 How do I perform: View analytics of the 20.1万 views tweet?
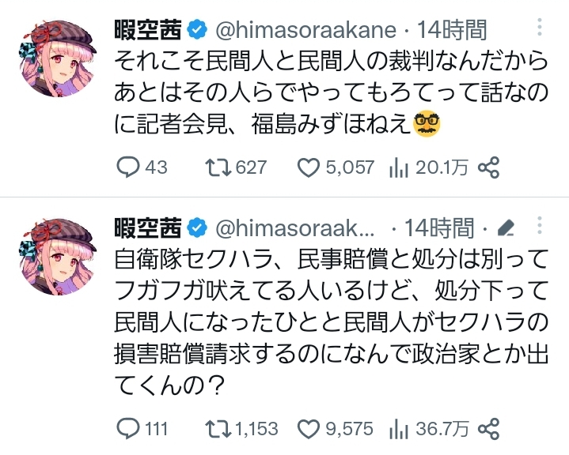[x=399, y=167]
